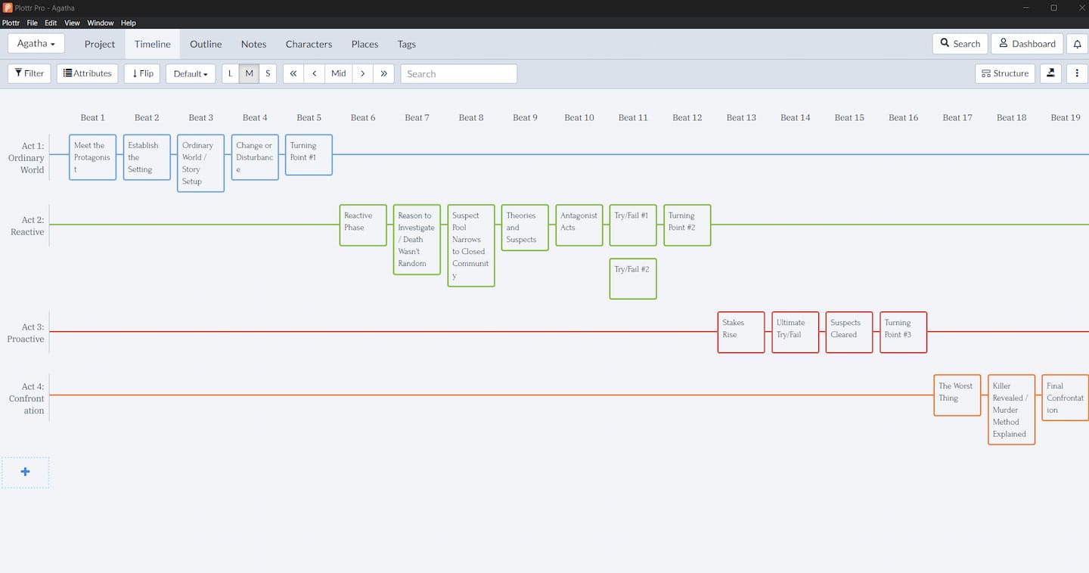The image size is (1089, 573).
Task: Click the notifications bell icon
Action: 1078,44
